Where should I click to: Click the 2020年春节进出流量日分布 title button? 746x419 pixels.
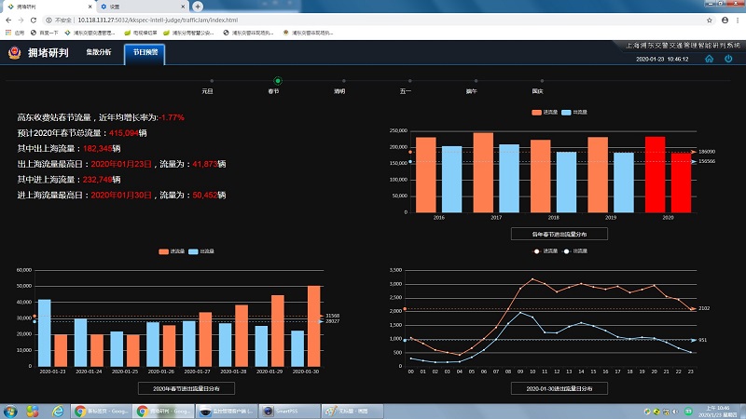(184, 387)
